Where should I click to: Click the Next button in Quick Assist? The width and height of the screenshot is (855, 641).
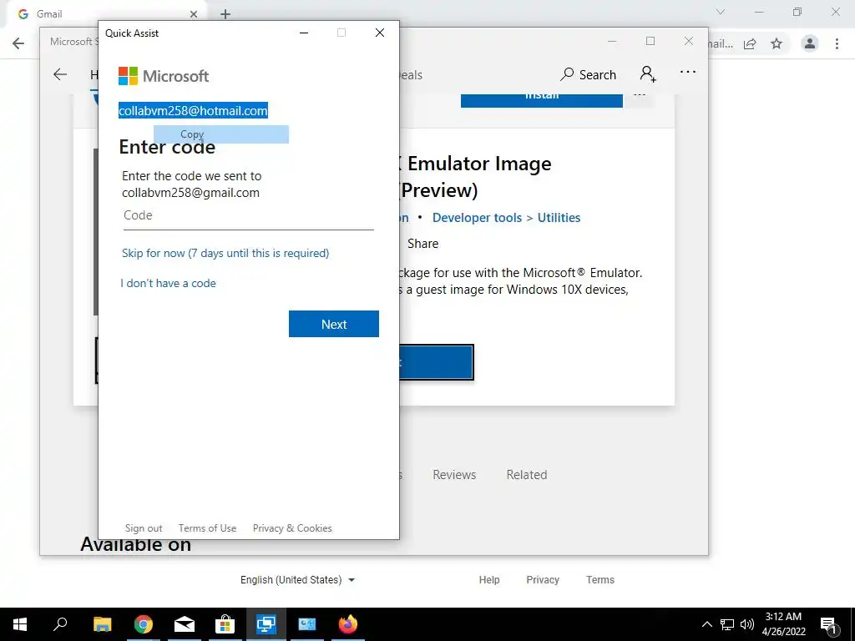pyautogui.click(x=334, y=324)
